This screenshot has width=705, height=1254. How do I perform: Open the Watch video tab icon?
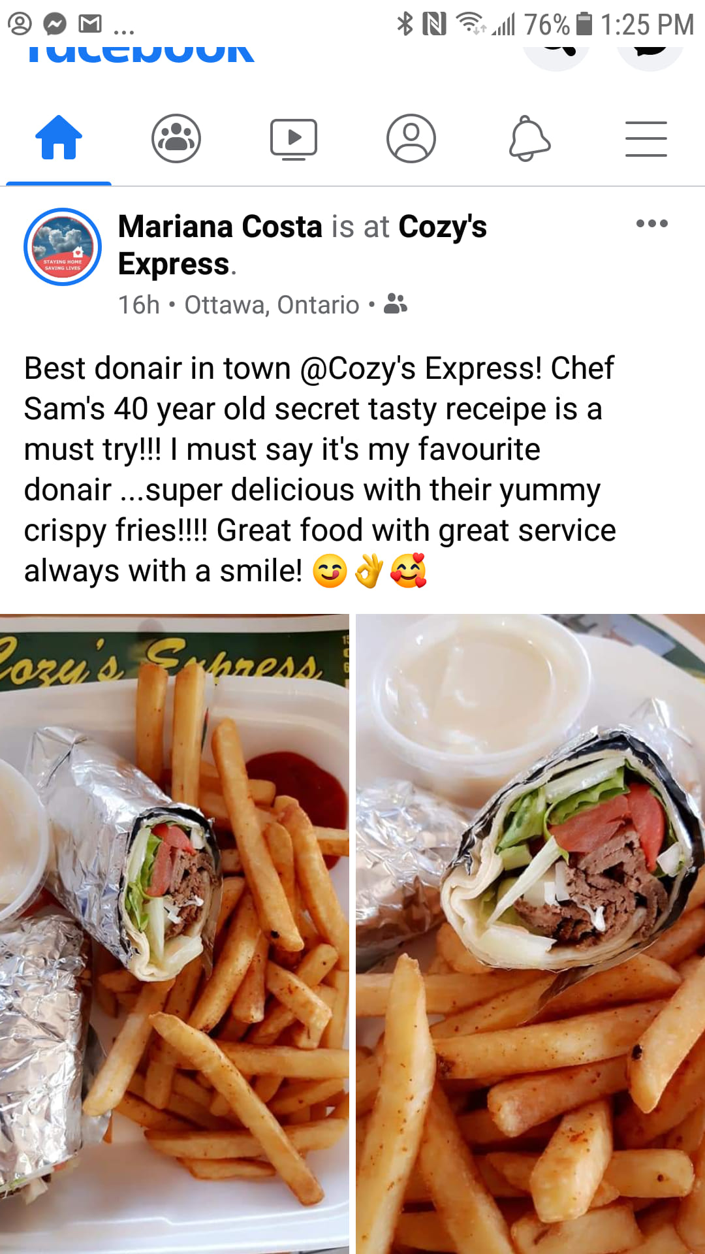[294, 139]
